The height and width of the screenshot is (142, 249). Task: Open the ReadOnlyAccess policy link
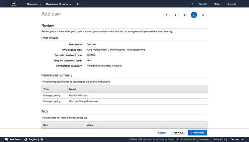pos(78,95)
